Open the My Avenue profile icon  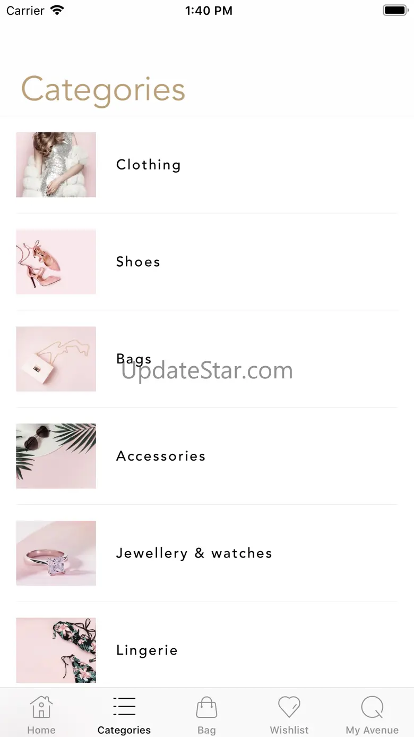click(x=372, y=707)
